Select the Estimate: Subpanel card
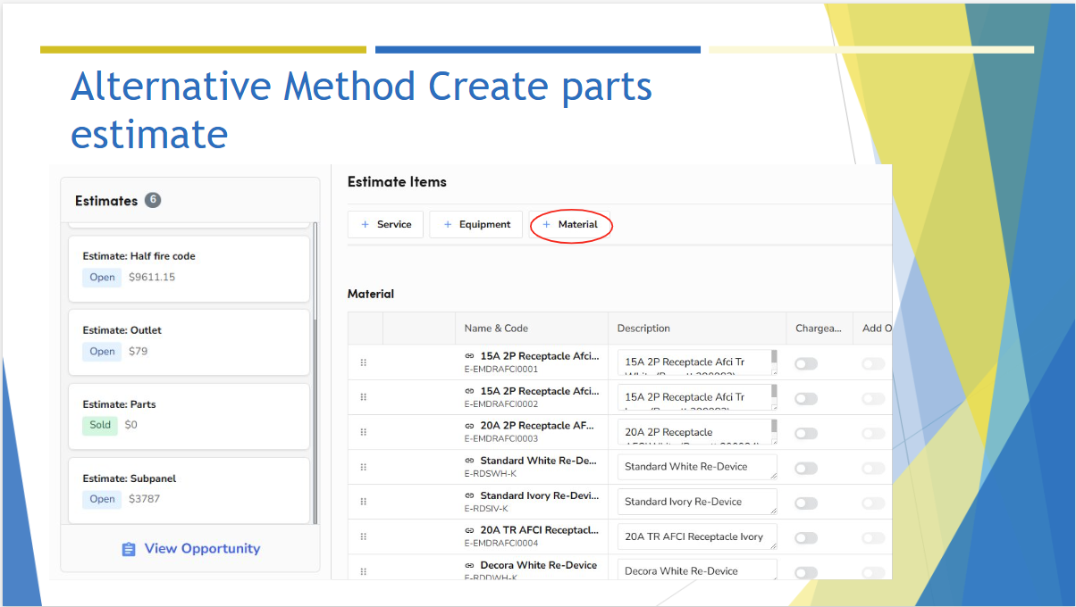The width and height of the screenshot is (1076, 607). 189,489
